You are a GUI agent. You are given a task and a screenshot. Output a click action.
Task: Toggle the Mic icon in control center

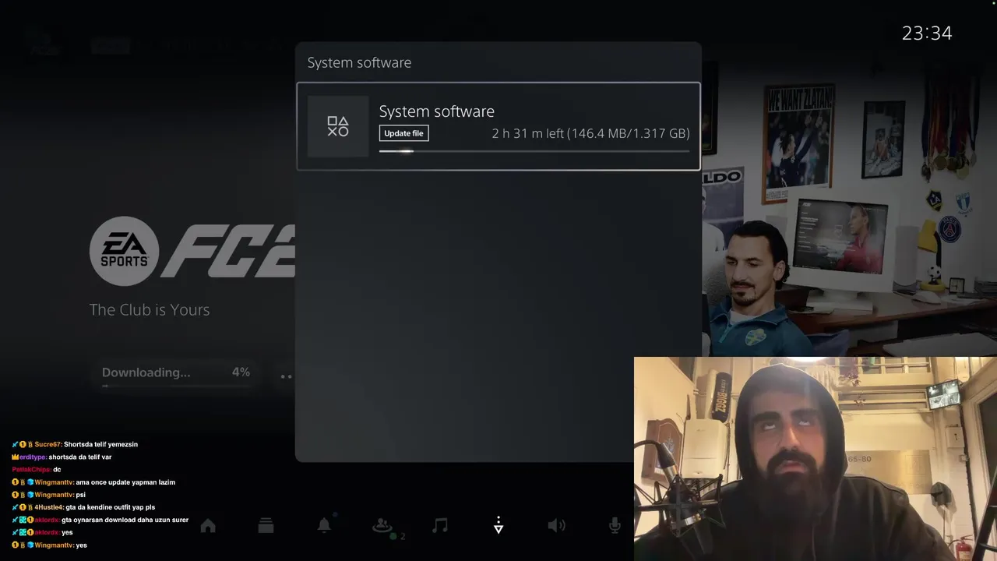615,526
